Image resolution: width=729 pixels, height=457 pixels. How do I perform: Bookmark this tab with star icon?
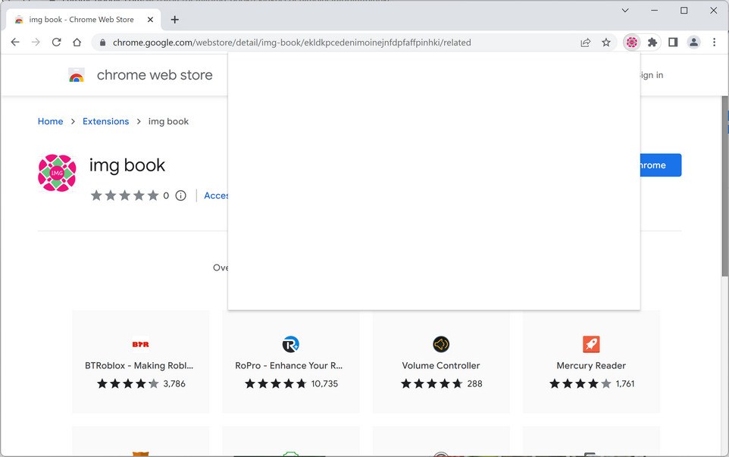(x=605, y=42)
